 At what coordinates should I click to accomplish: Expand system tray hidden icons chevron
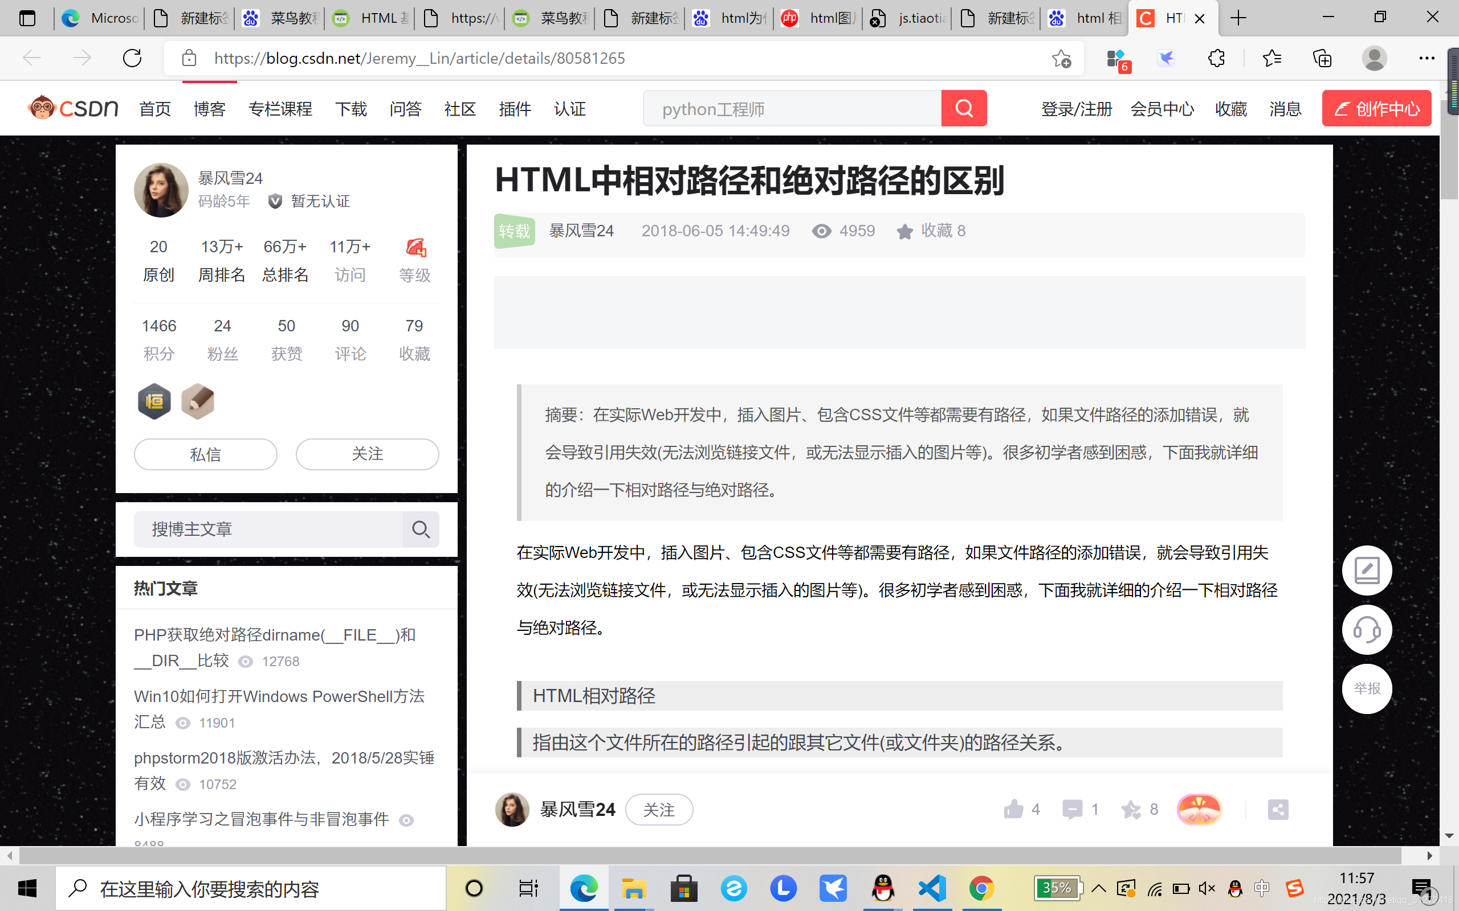tap(1098, 888)
